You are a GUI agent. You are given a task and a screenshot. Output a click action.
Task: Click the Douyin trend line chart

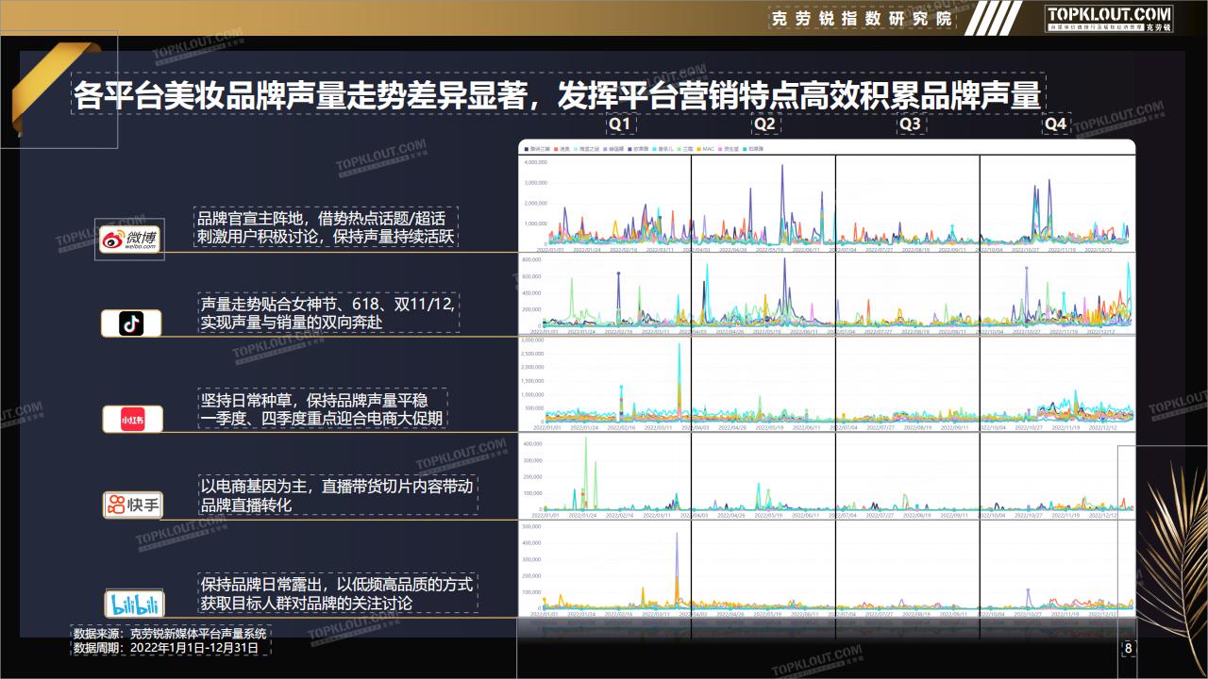827,294
